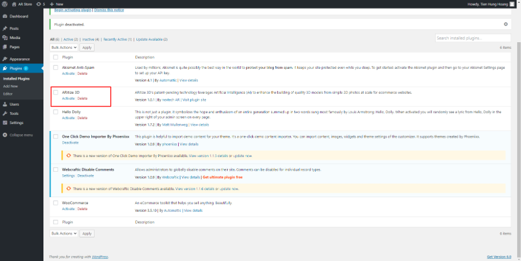Deactivate One Click Demo Importer plugin

pyautogui.click(x=71, y=142)
